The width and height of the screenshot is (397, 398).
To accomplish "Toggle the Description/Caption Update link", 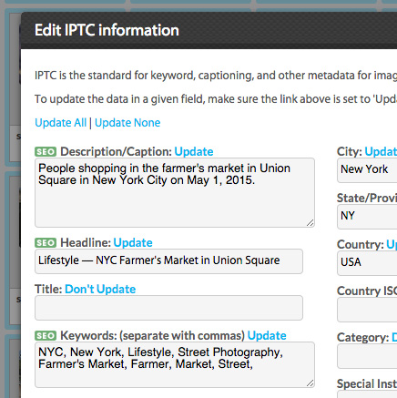I will coord(194,151).
